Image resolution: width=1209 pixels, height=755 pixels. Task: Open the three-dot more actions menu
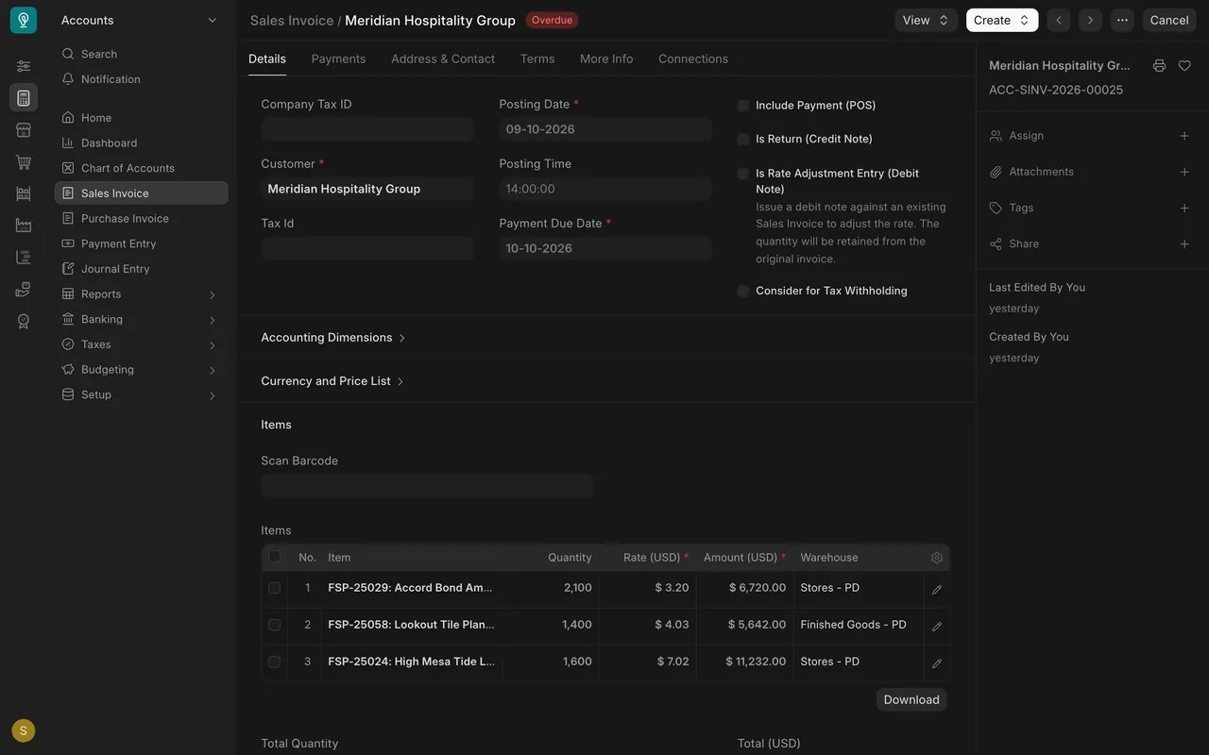point(1122,20)
